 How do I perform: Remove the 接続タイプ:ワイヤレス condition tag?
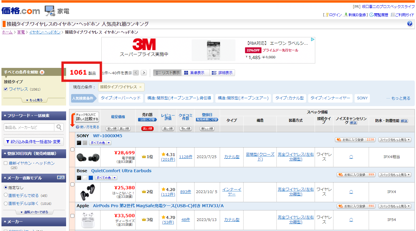click(x=140, y=87)
